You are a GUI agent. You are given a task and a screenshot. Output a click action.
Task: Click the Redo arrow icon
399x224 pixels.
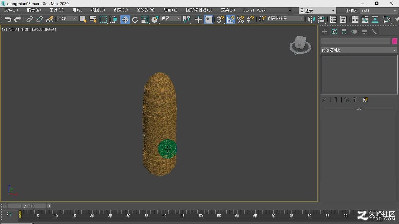coord(18,19)
